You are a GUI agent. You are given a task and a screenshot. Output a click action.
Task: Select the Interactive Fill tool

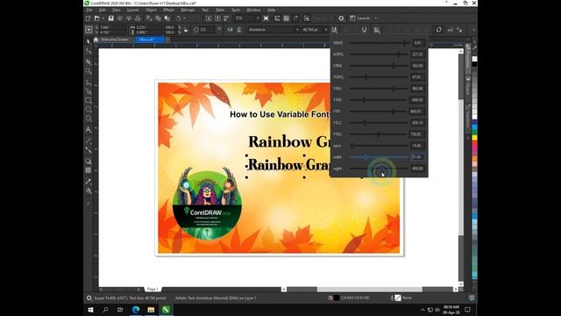coord(89,191)
